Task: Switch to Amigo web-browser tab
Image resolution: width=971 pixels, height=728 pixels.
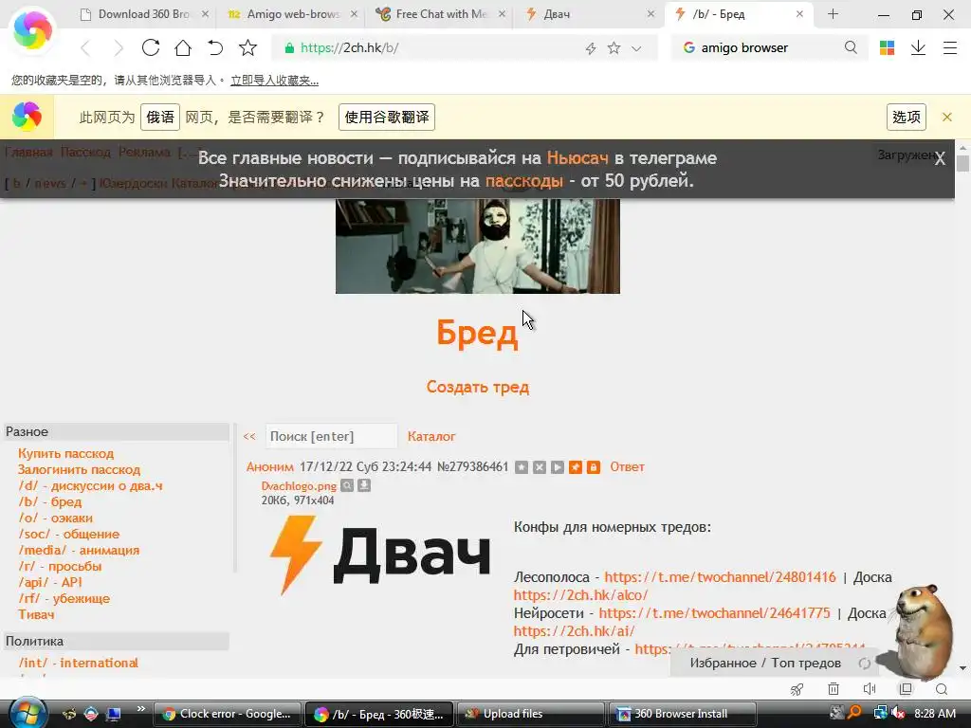Action: pos(291,13)
